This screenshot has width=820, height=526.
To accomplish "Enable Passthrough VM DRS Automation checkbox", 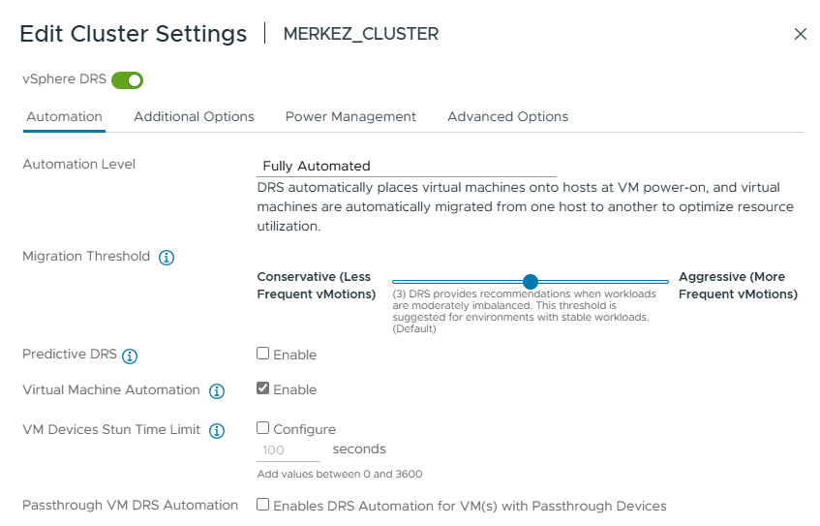I will [x=262, y=505].
